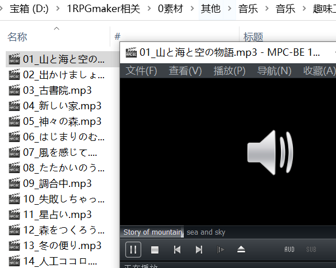
Task: Open the SUB subtitle selector
Action: pyautogui.click(x=311, y=250)
